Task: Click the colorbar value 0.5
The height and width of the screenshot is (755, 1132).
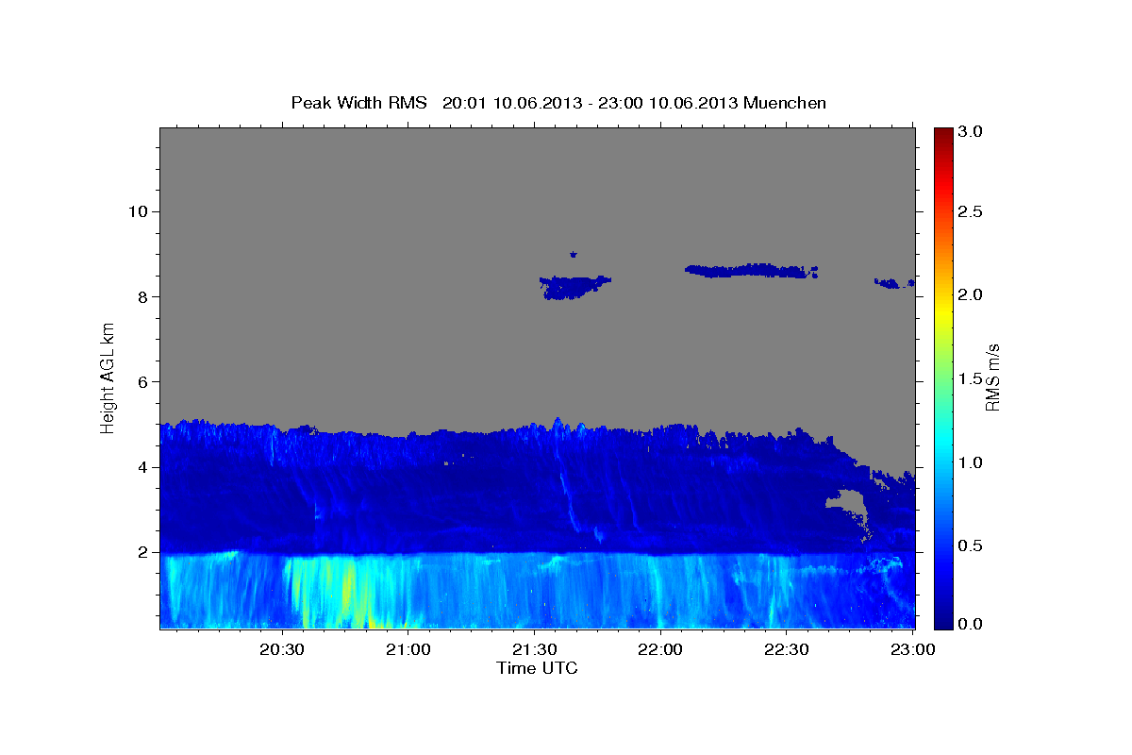Action: 972,546
